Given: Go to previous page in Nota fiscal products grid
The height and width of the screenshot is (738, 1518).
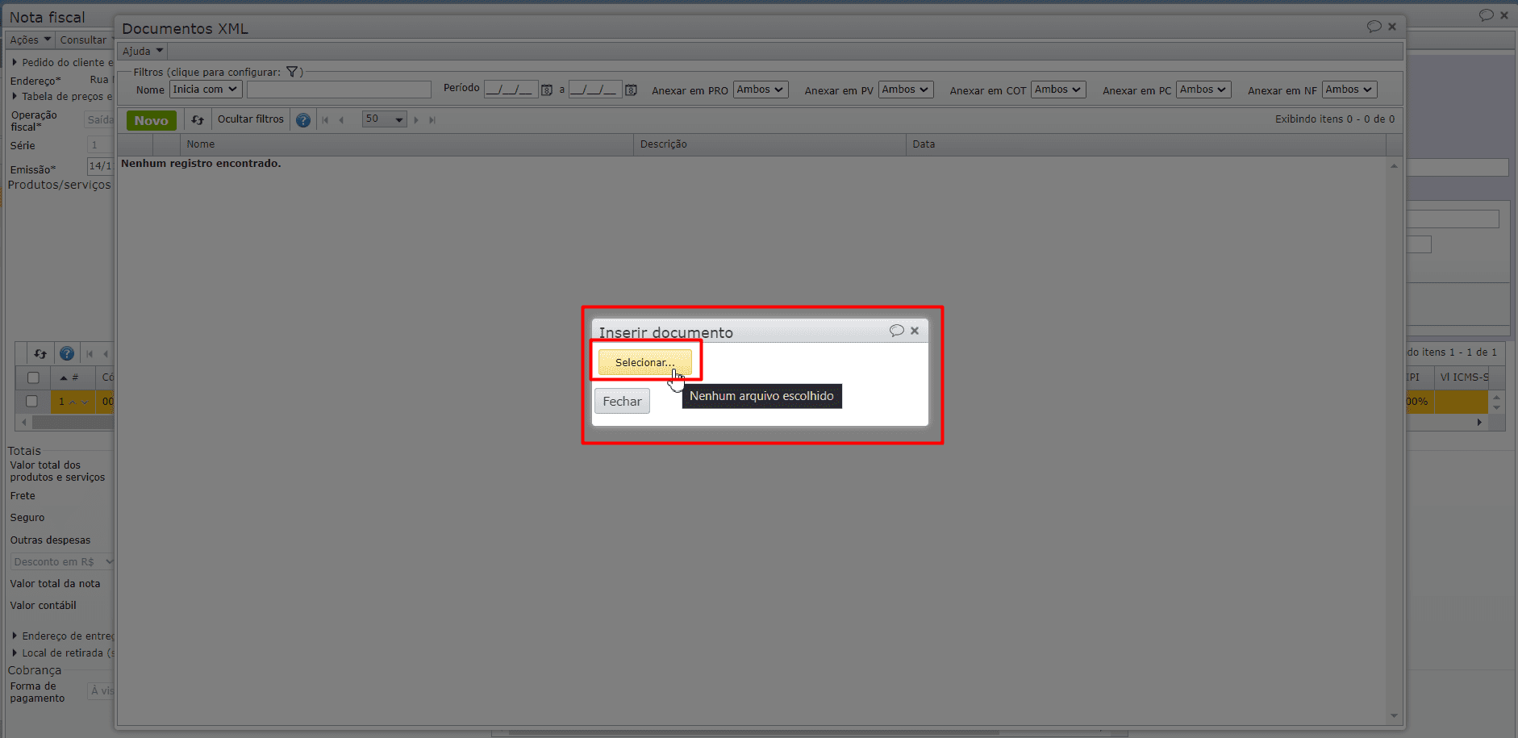Looking at the screenshot, I should click(106, 353).
